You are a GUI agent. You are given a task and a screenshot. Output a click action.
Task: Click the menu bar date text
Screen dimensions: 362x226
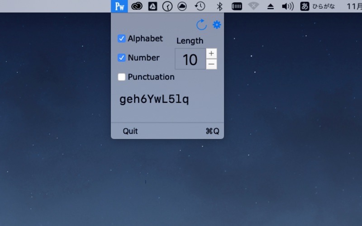(x=354, y=6)
